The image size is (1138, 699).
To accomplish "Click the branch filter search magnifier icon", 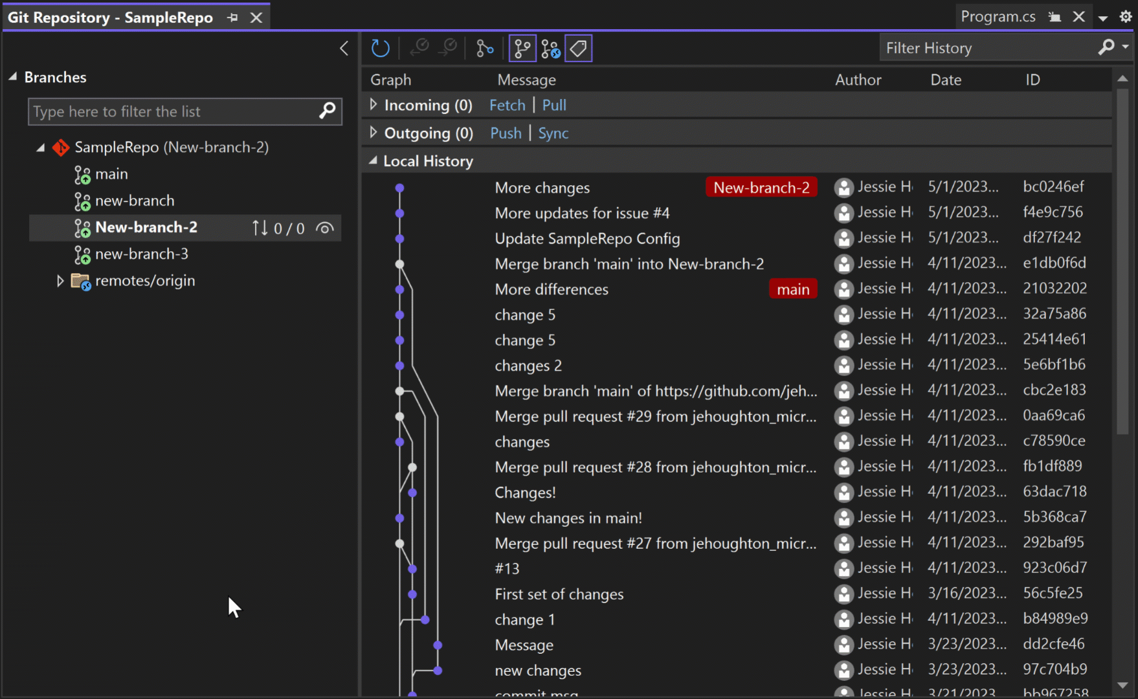I will tap(328, 111).
